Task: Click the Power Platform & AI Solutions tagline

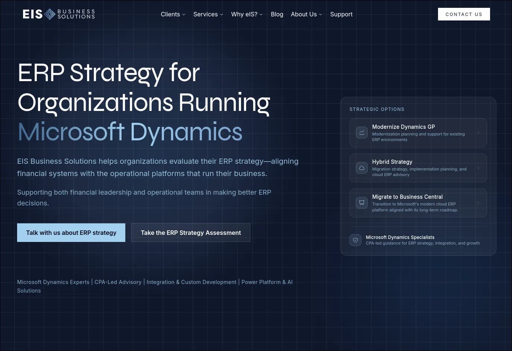Action: pyautogui.click(x=155, y=286)
